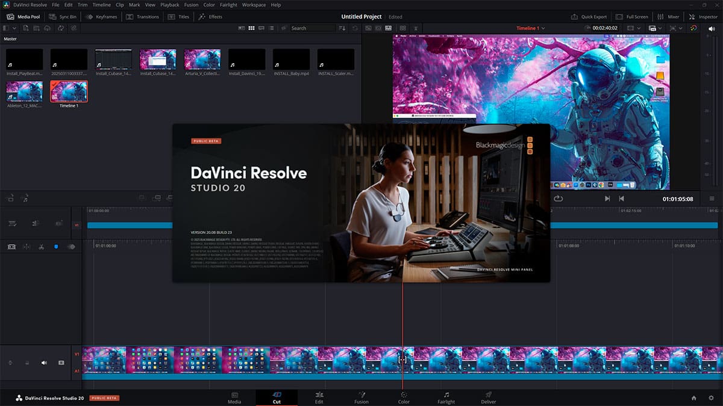The image size is (723, 406).
Task: Switch to the Media page tab
Action: [x=234, y=398]
